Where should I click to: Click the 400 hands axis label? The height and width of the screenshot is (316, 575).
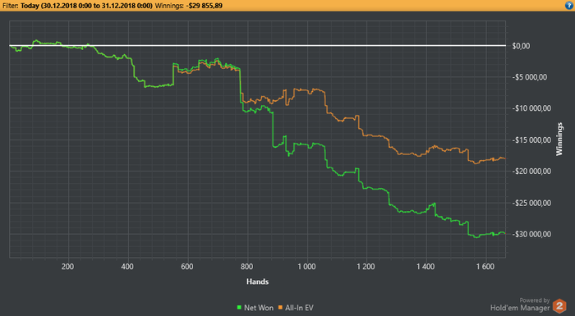(x=127, y=267)
